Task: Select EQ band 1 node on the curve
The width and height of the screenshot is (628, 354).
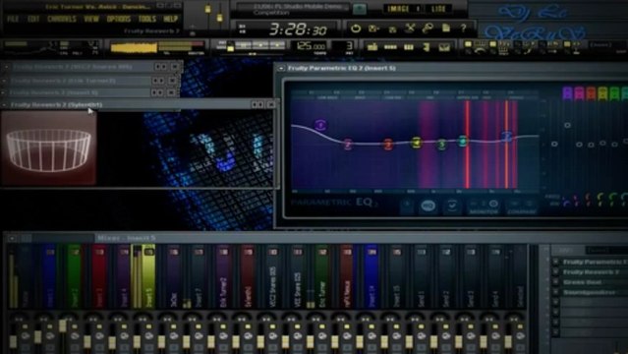Action: point(320,125)
